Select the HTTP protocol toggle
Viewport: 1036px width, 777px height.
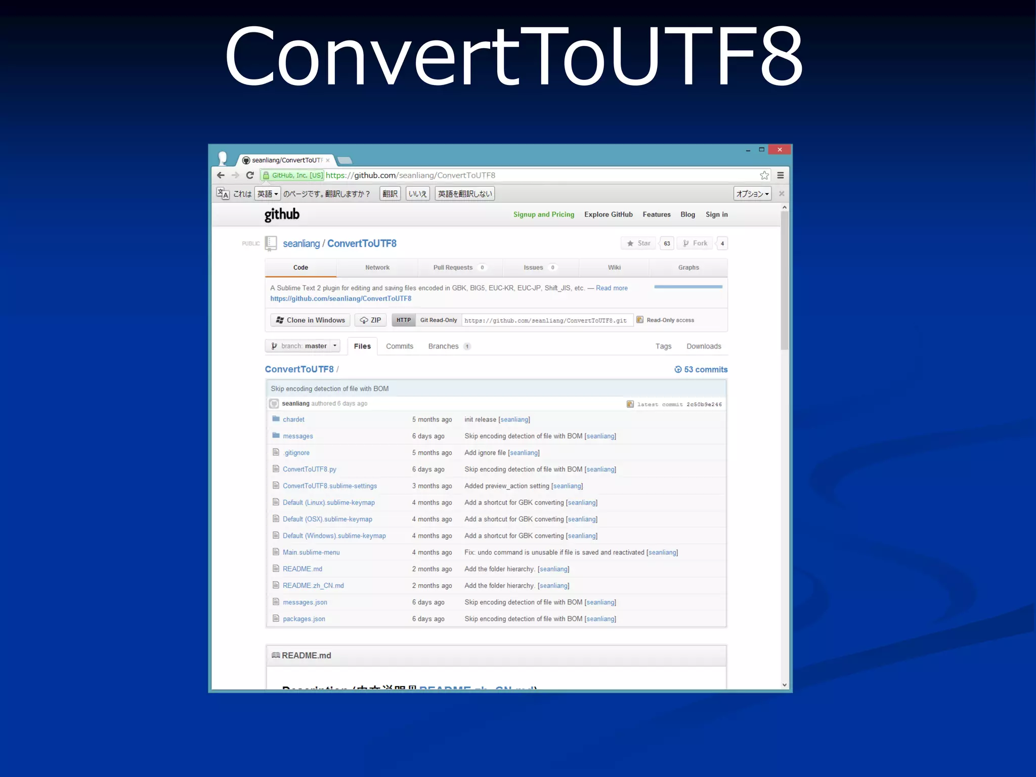tap(404, 320)
